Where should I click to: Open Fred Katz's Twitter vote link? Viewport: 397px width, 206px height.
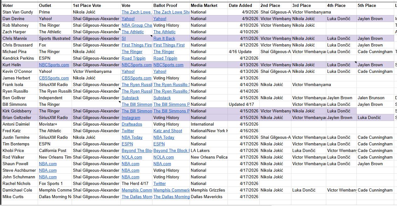128,131
